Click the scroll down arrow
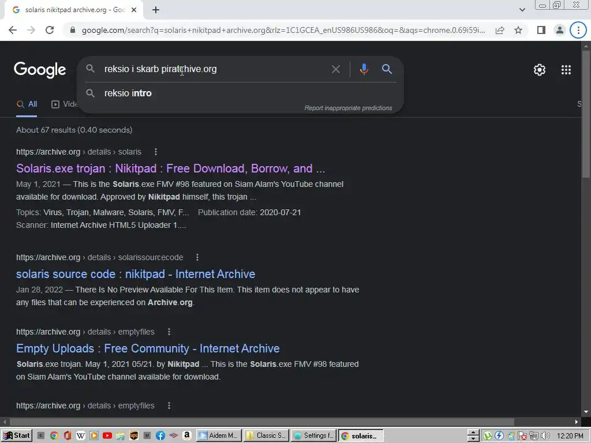The width and height of the screenshot is (591, 443). tap(586, 412)
